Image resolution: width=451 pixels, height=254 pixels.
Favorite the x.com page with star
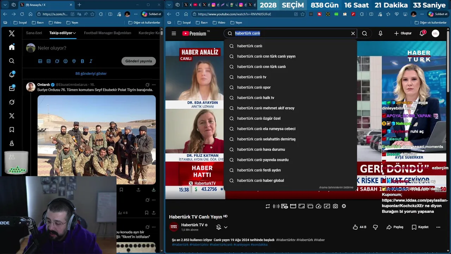coord(92,14)
